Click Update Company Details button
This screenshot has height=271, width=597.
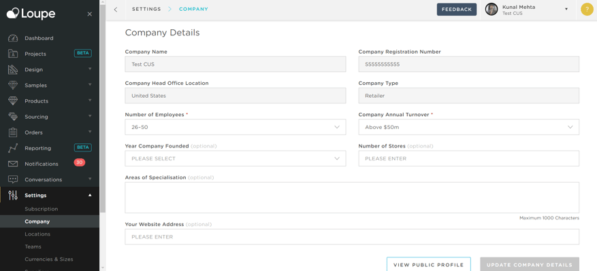[x=530, y=264]
